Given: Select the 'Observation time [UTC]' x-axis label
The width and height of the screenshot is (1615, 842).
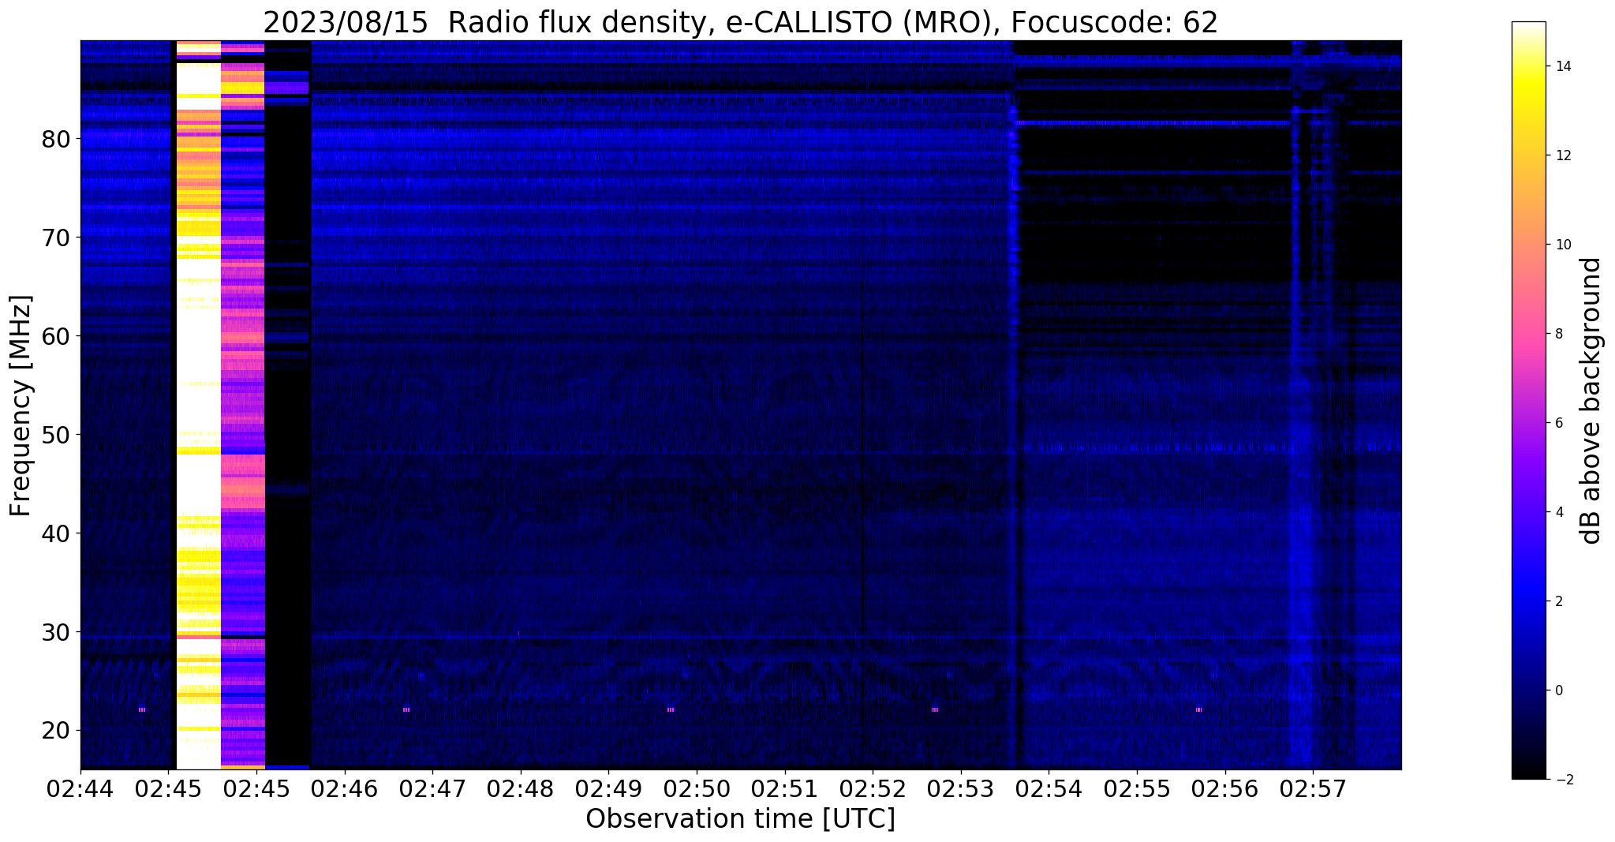Looking at the screenshot, I should click(740, 819).
